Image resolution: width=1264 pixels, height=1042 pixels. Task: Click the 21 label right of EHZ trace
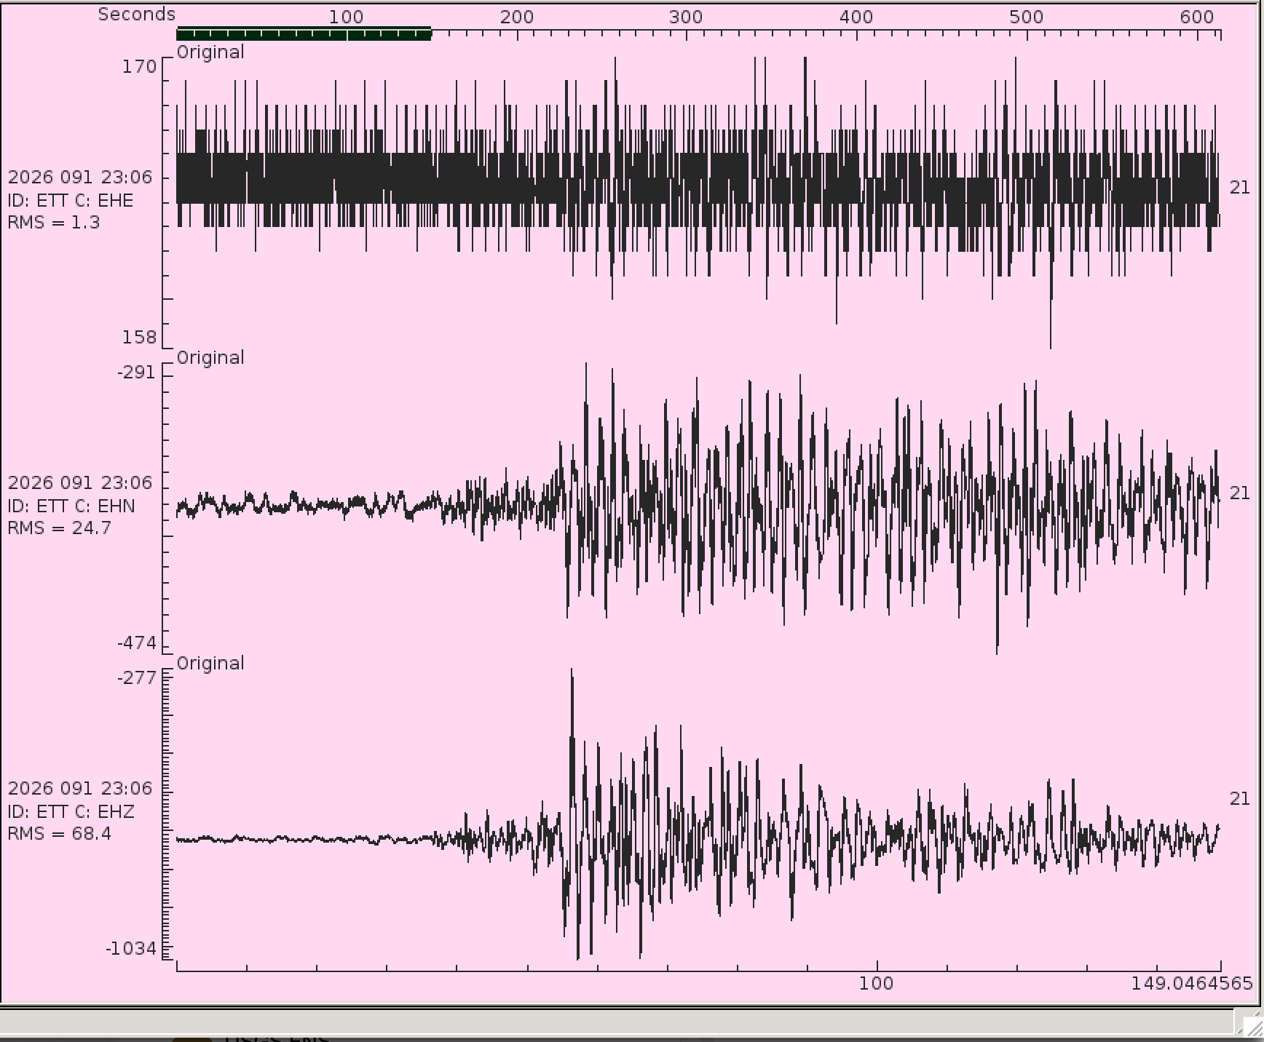click(x=1239, y=799)
